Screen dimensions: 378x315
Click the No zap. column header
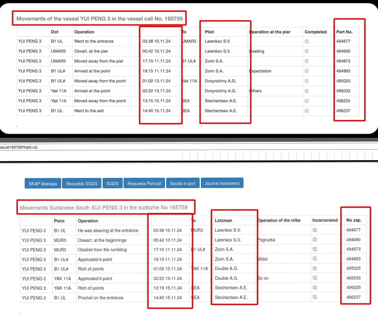coord(354,220)
